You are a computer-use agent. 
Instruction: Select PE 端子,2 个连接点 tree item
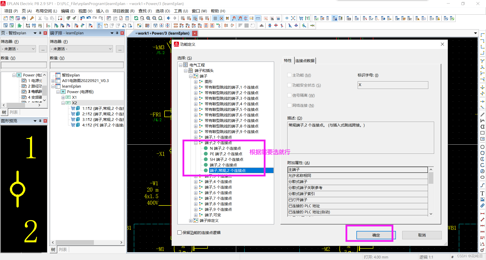226,154
